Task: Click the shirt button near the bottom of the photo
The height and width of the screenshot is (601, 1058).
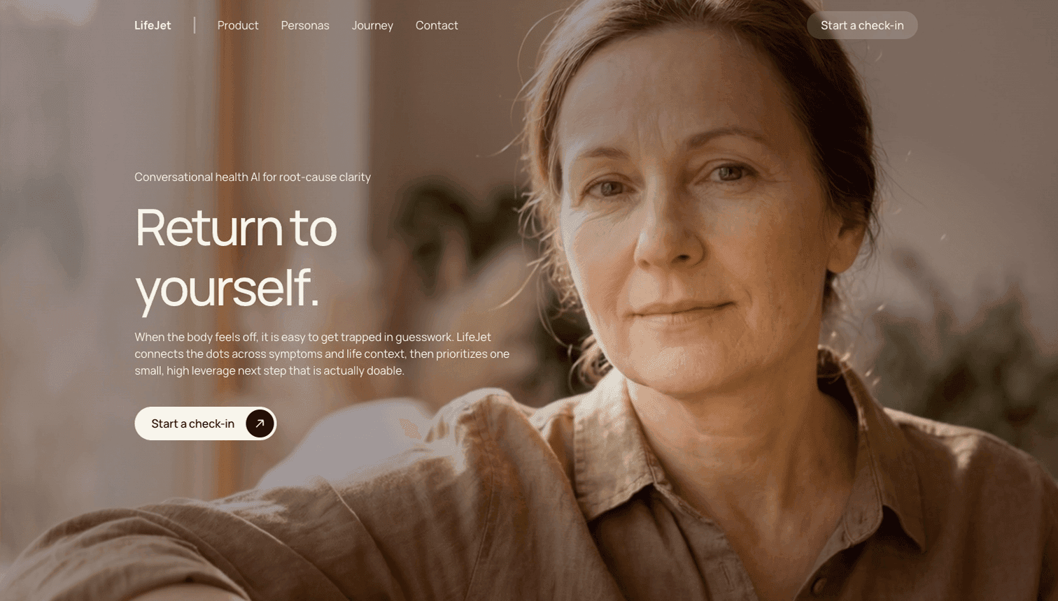Action: (818, 586)
